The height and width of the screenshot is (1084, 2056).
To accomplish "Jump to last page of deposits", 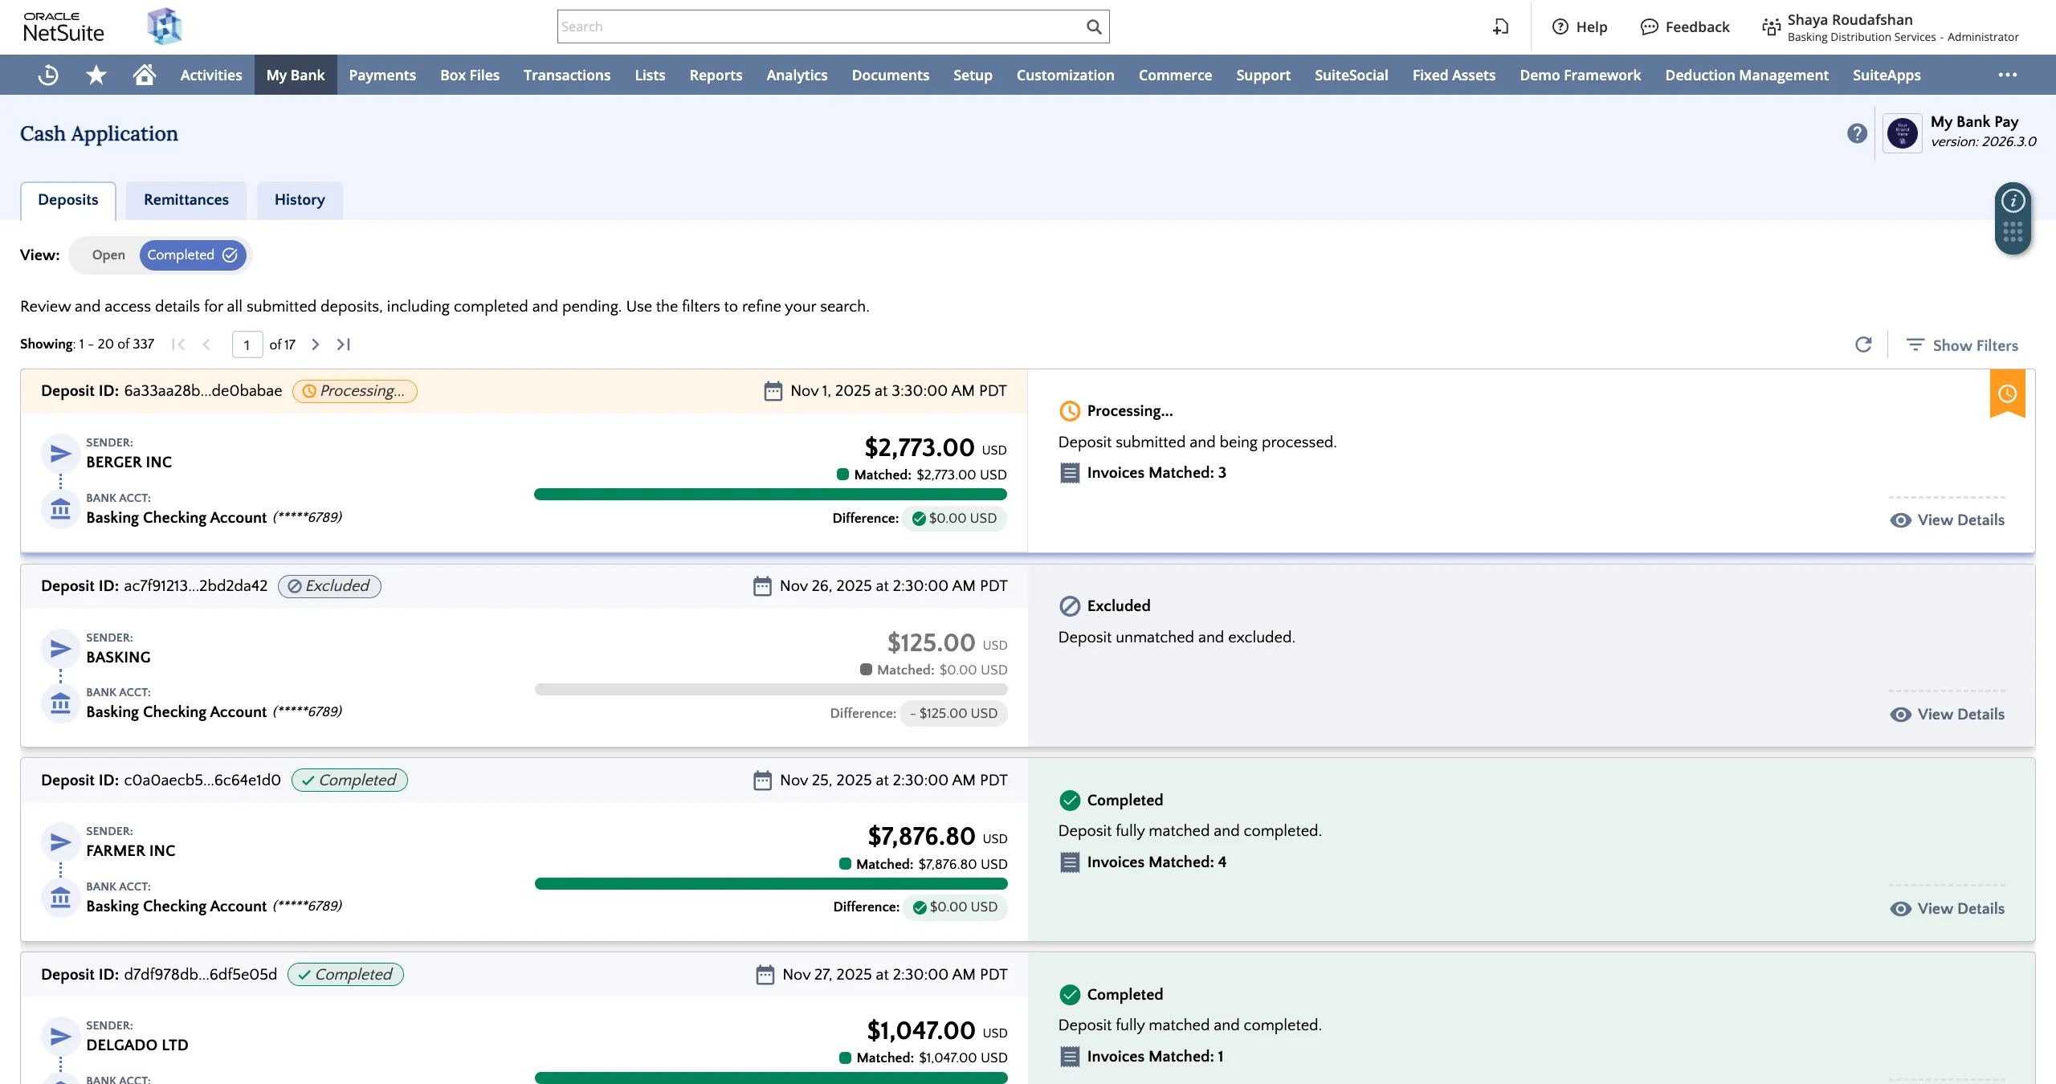I will pos(344,344).
